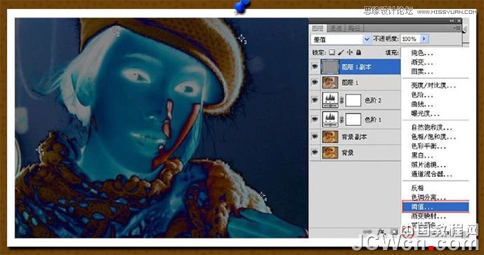Hide the 背景 副本 layer

pyautogui.click(x=315, y=136)
